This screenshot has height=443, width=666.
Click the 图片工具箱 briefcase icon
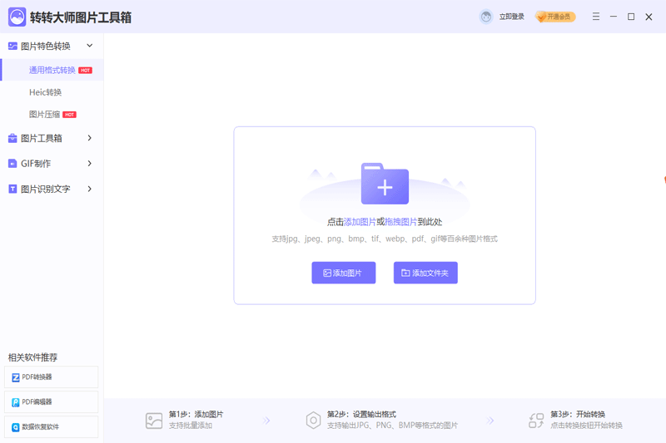pos(12,139)
